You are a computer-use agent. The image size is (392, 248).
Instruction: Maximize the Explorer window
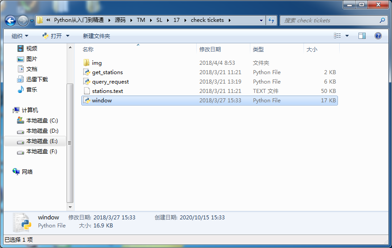pyautogui.click(x=362, y=4)
